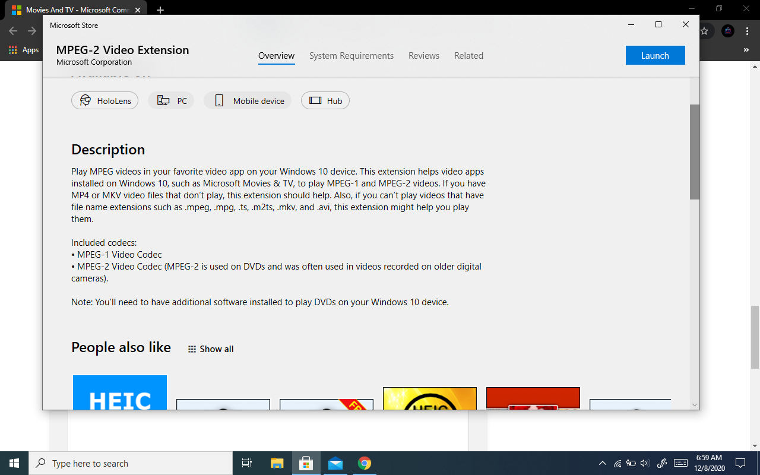Open the volume control tray icon
The image size is (760, 475).
[646, 463]
